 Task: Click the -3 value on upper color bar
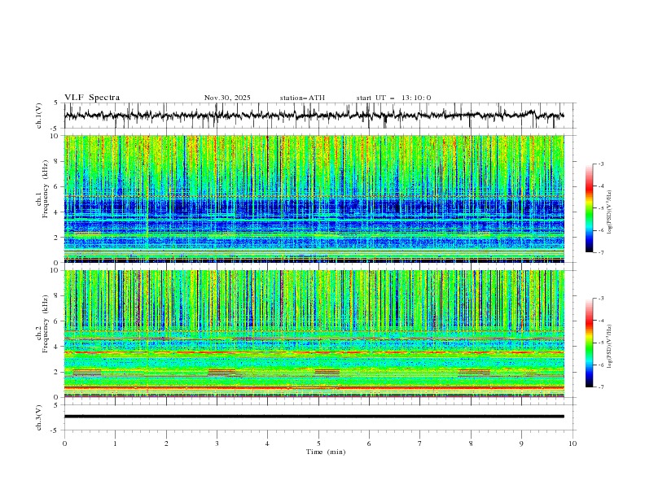tap(600, 164)
